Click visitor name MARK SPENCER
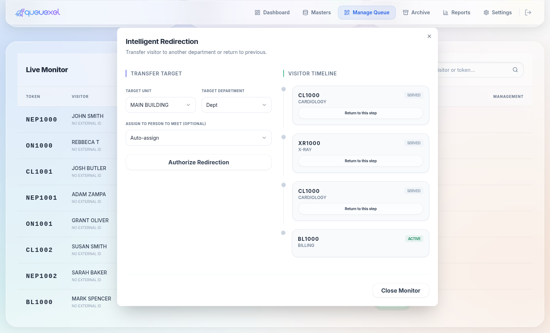The width and height of the screenshot is (550, 333). 92,299
